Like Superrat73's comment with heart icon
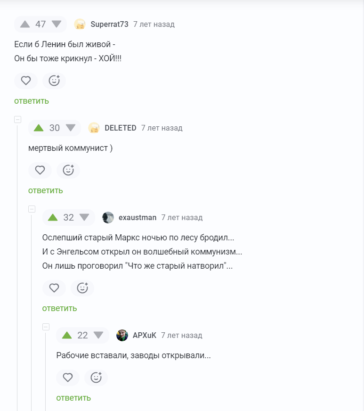This screenshot has height=411, width=364. pos(26,81)
